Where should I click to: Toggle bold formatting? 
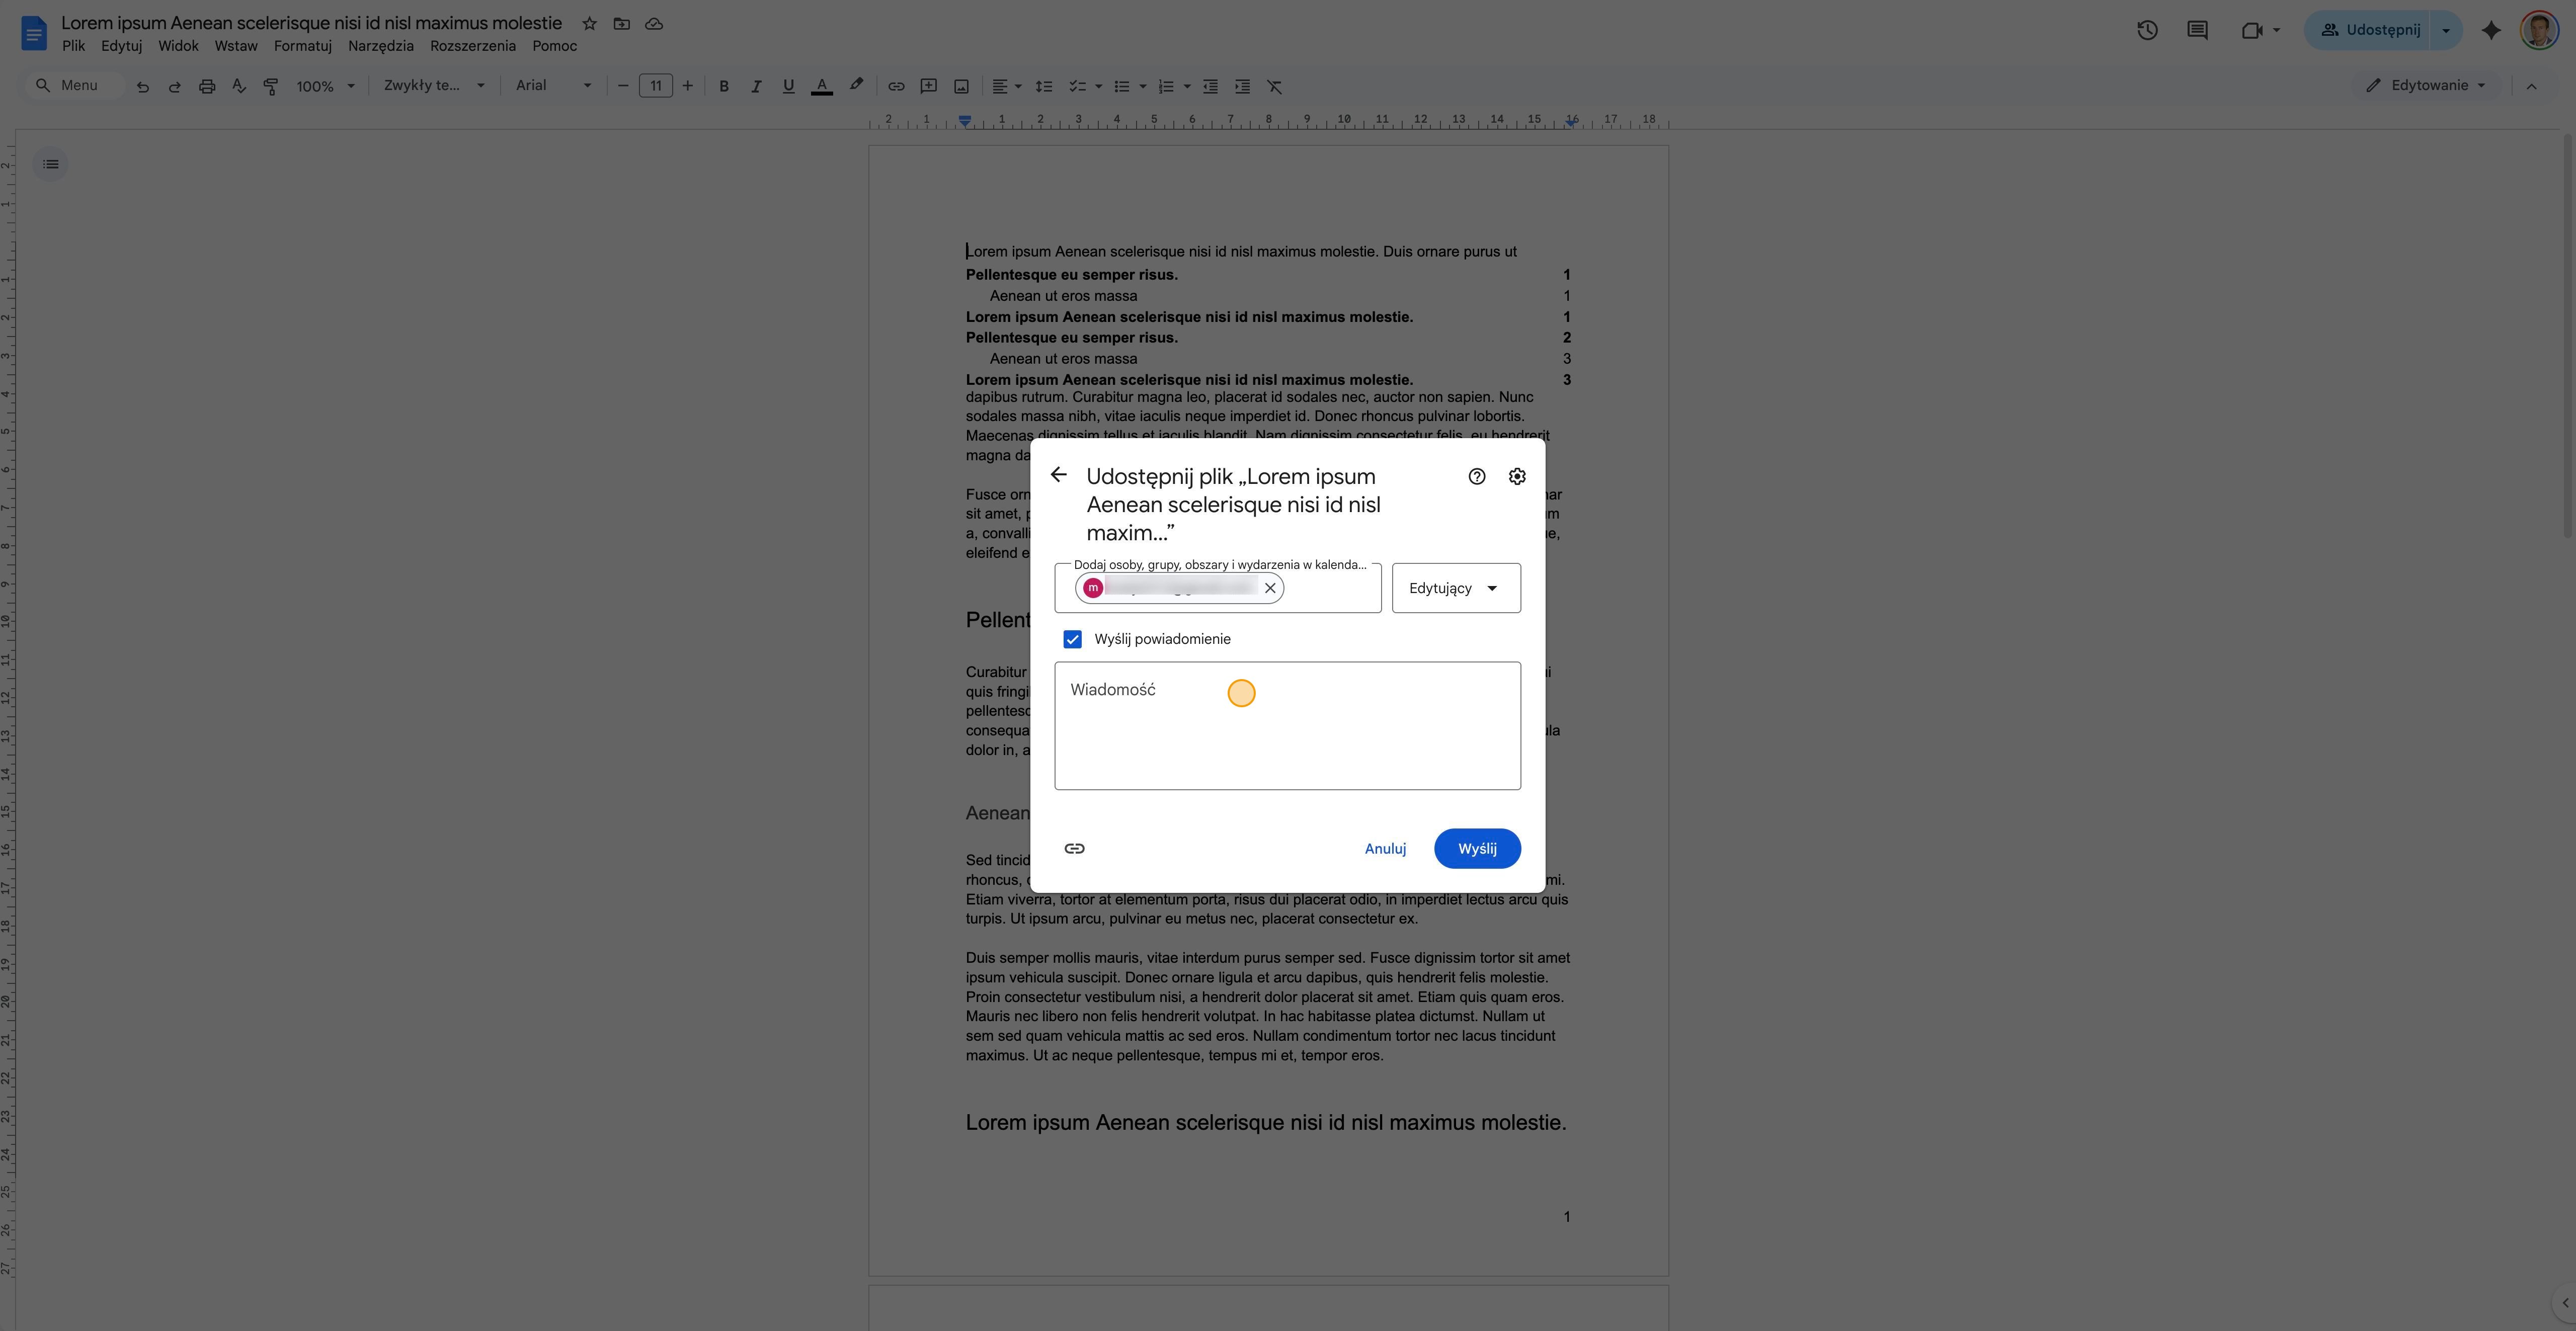[x=724, y=86]
